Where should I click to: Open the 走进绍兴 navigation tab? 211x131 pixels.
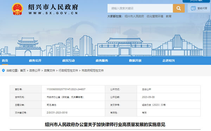point(168,60)
